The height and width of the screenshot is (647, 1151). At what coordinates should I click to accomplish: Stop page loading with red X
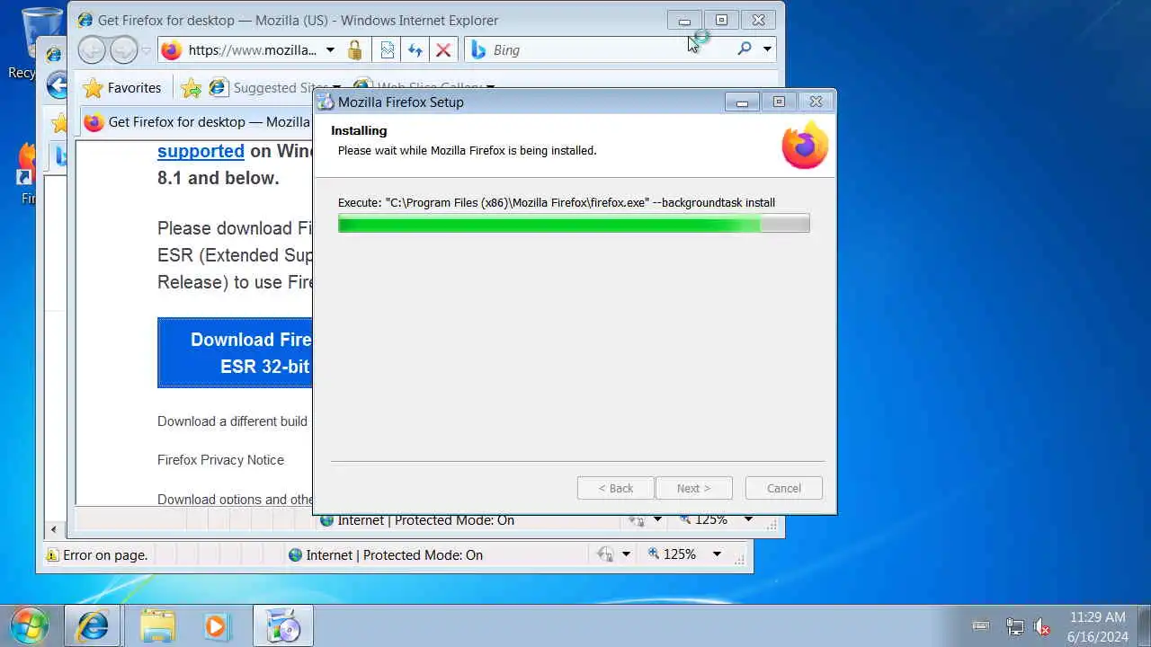[x=443, y=50]
